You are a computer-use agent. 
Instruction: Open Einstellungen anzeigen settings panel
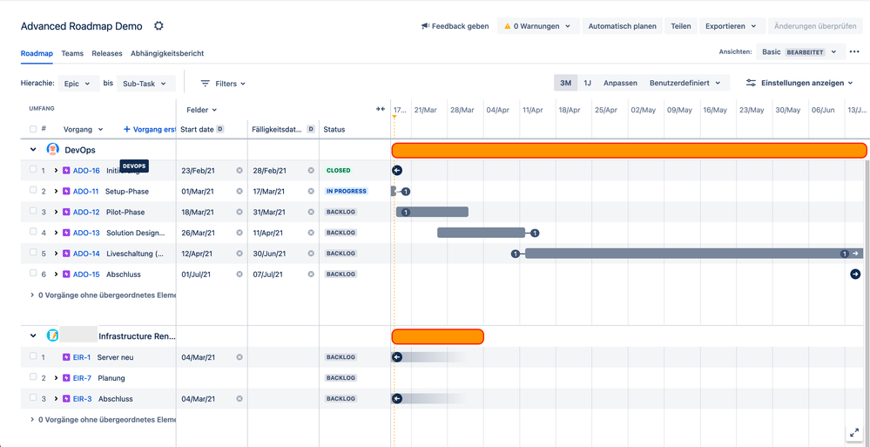coord(799,83)
